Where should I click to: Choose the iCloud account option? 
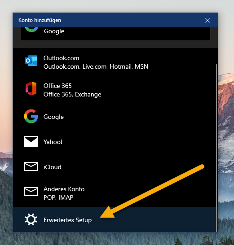point(115,167)
